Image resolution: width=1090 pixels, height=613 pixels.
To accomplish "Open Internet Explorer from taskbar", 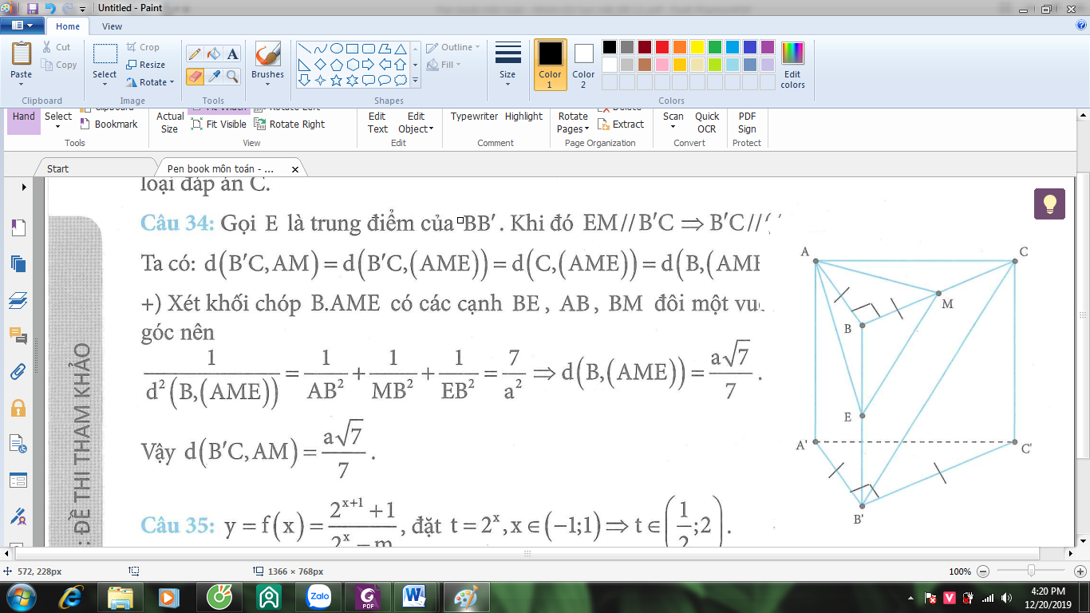I will pos(71,598).
